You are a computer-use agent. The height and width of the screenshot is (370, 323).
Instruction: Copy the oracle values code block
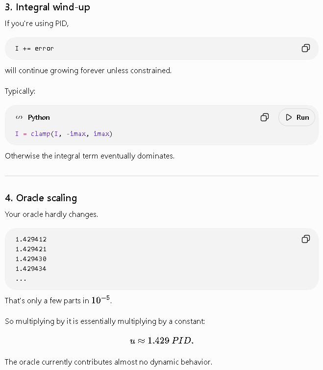click(x=306, y=239)
